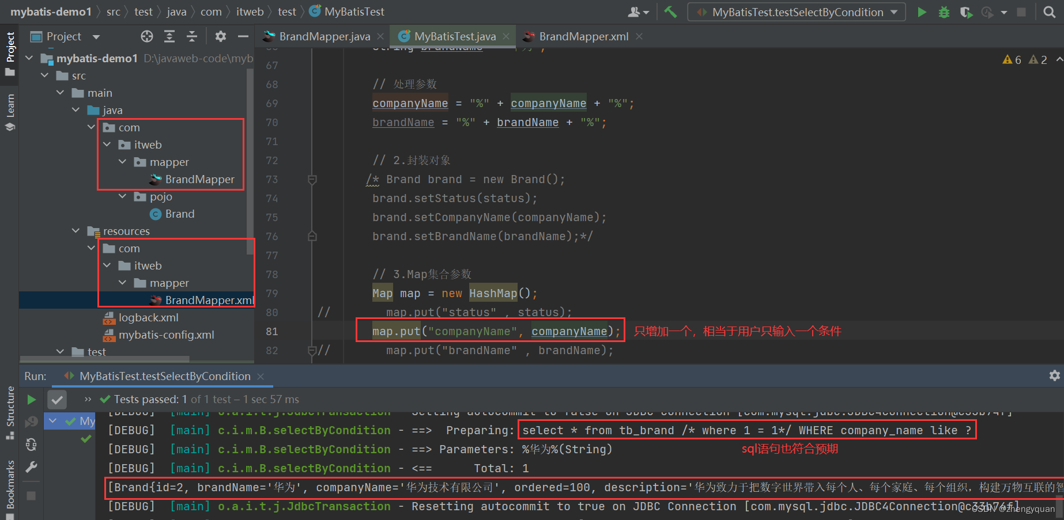
Task: Open run dropdown arrow beside profiler
Action: pos(1004,12)
